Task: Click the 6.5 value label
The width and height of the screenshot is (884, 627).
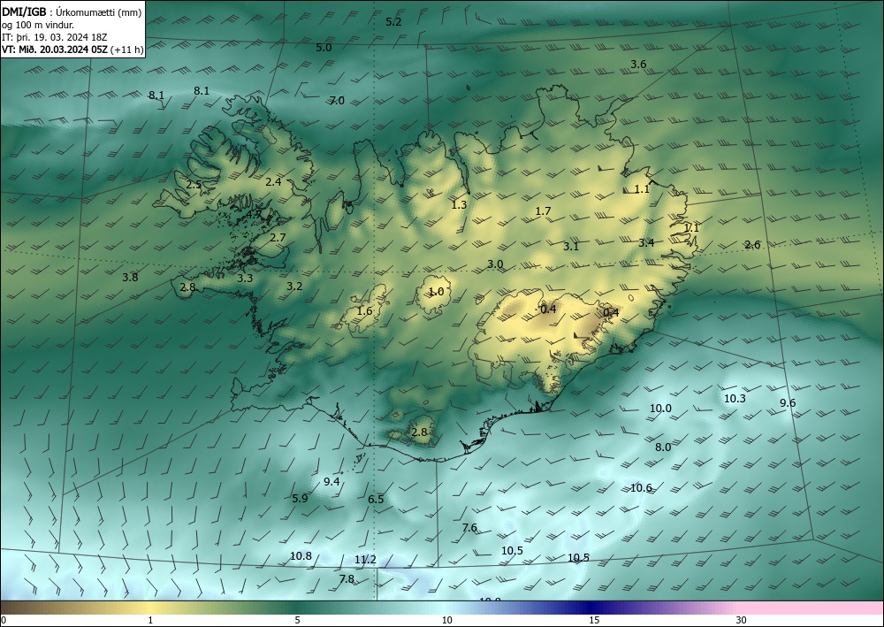Action: click(x=376, y=499)
